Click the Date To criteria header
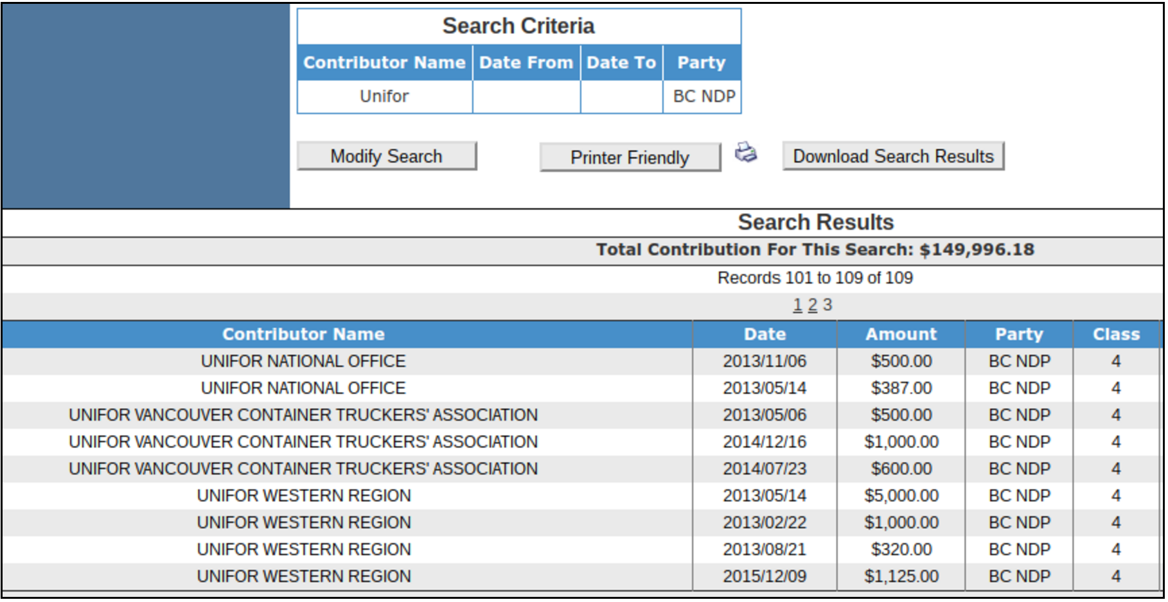This screenshot has width=1168, height=602. 621,62
